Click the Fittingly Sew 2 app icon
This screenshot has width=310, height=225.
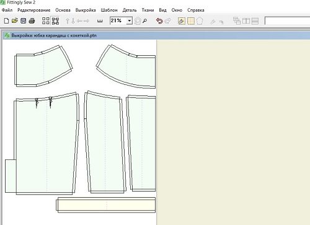click(x=2, y=2)
